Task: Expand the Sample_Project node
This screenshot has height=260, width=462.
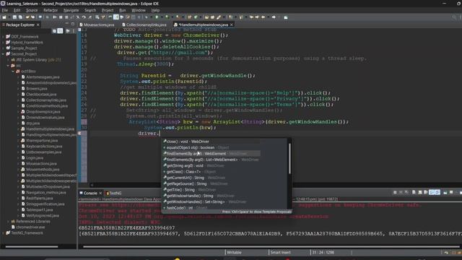Action: [3, 48]
